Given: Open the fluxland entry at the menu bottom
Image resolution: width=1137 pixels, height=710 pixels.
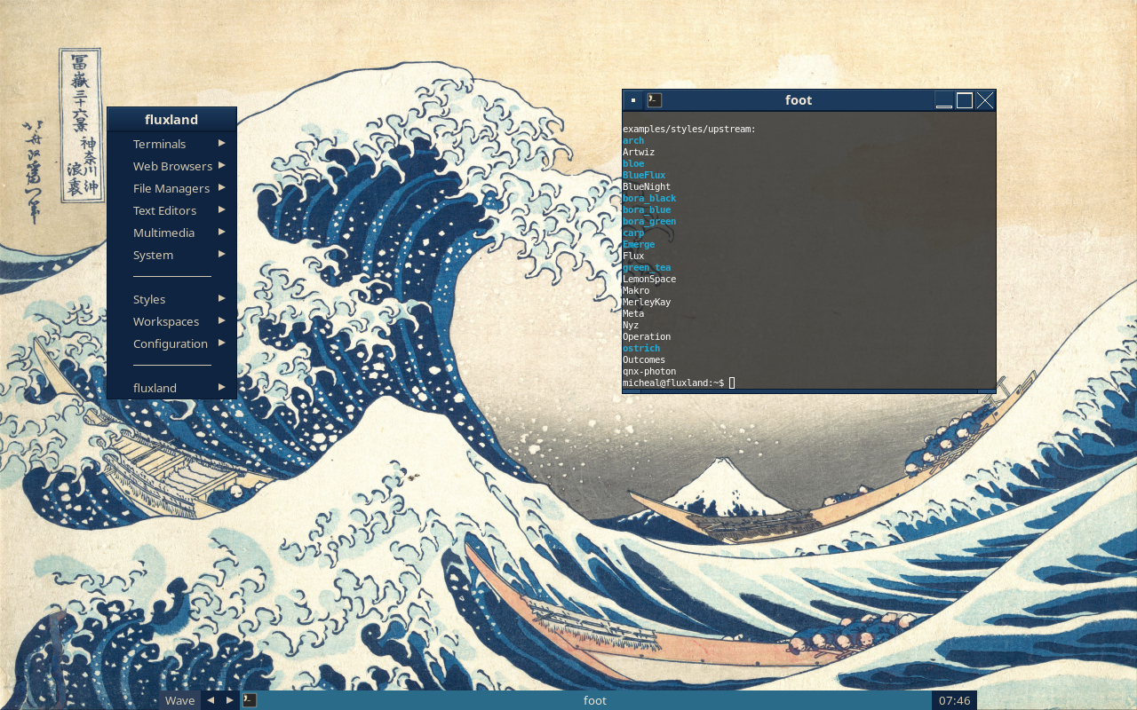Looking at the screenshot, I should point(172,388).
